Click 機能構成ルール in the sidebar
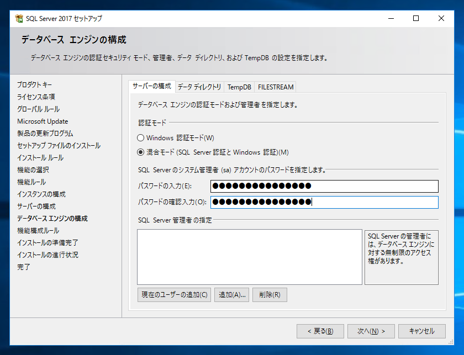The height and width of the screenshot is (355, 464). pos(38,230)
